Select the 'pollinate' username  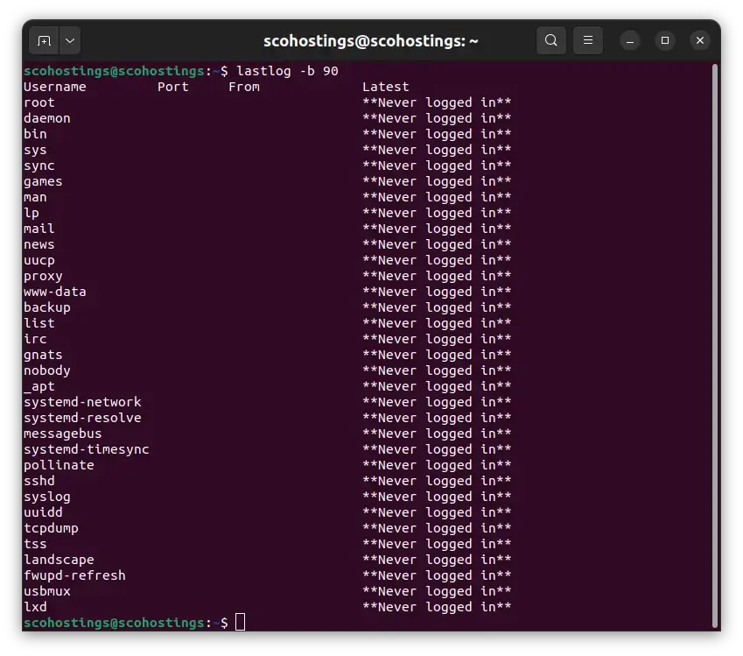59,465
